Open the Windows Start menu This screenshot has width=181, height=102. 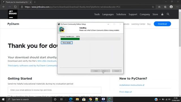pyautogui.click(x=3, y=99)
